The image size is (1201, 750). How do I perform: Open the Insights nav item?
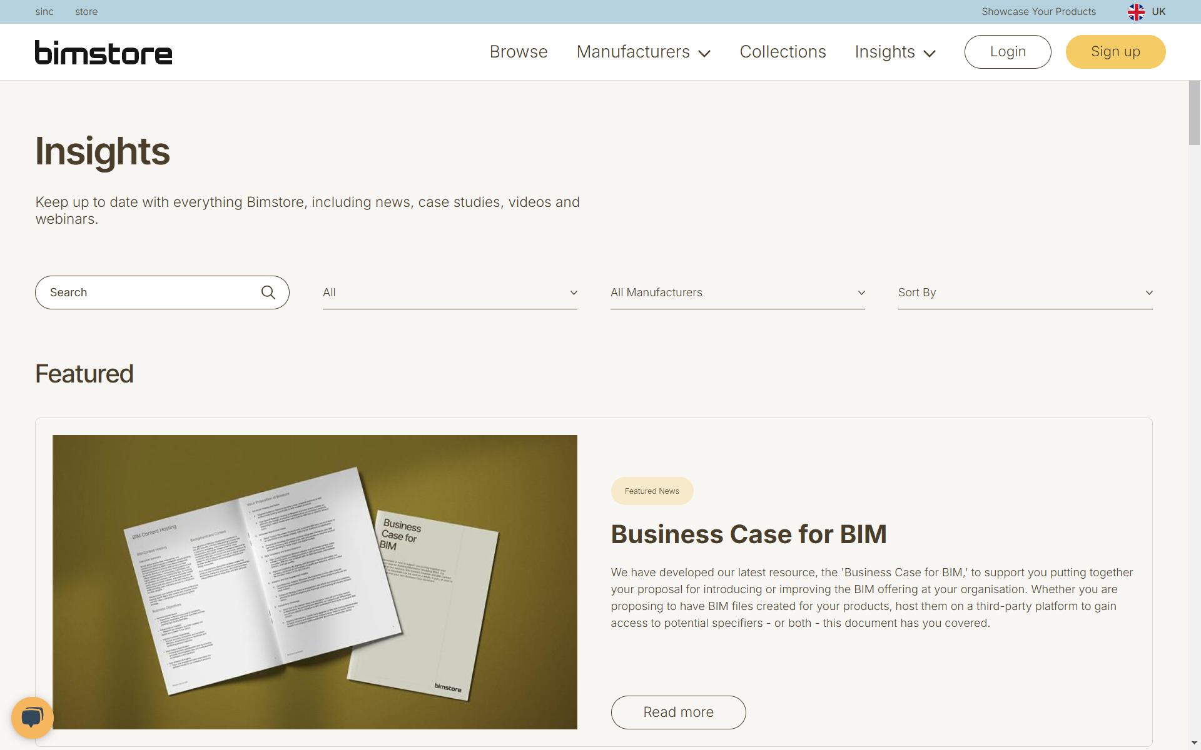pos(884,52)
